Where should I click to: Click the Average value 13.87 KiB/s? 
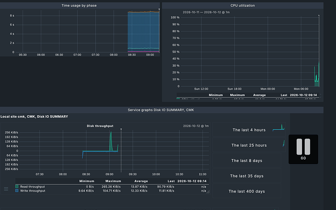point(139,187)
